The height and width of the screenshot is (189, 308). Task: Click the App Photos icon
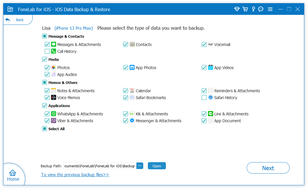(132, 67)
